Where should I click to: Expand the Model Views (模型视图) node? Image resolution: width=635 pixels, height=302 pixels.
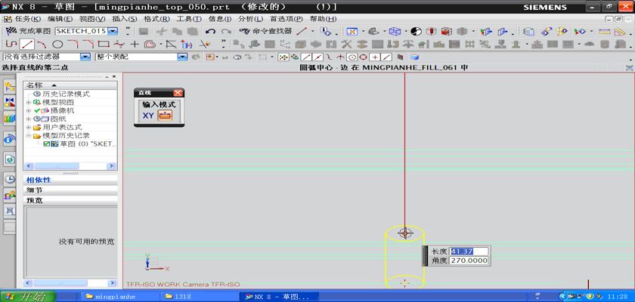pyautogui.click(x=29, y=102)
